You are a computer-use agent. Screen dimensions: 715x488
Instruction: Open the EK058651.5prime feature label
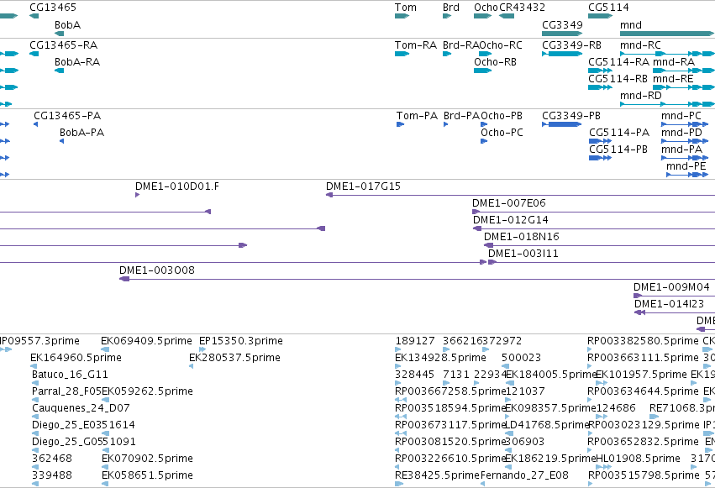[147, 475]
